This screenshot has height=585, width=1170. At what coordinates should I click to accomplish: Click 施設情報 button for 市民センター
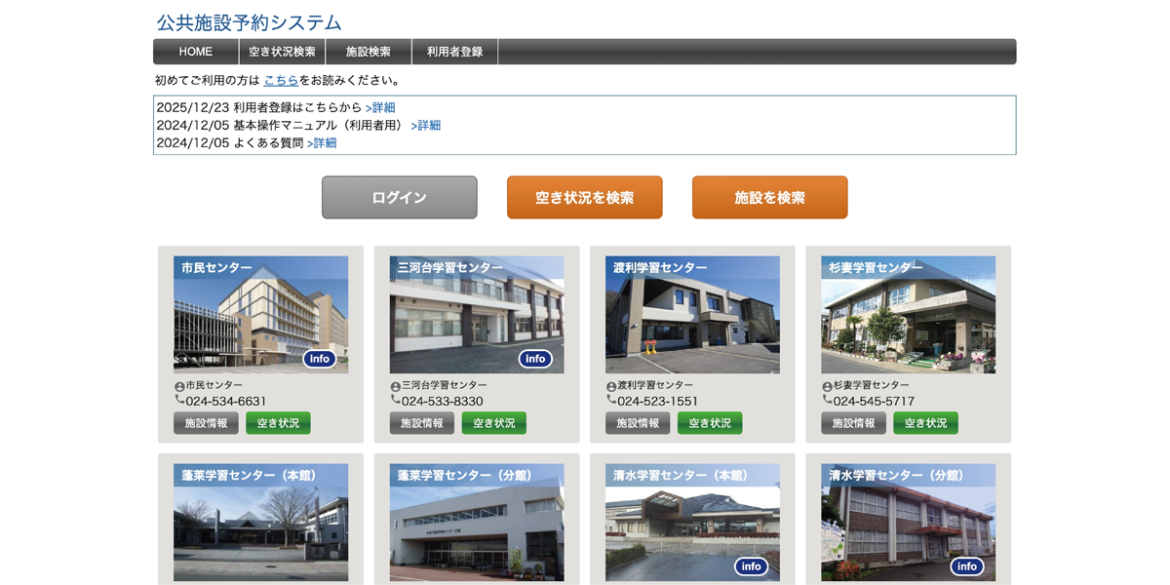pyautogui.click(x=206, y=423)
